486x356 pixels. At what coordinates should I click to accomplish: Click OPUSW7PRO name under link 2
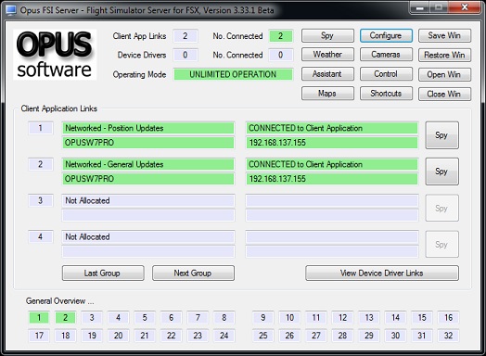tap(148, 179)
